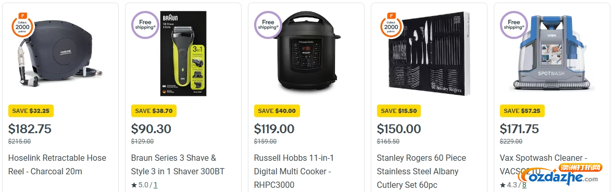The width and height of the screenshot is (614, 192).
Task: Click the Collect 2000 points badge on Hoselink
Action: 22,25
